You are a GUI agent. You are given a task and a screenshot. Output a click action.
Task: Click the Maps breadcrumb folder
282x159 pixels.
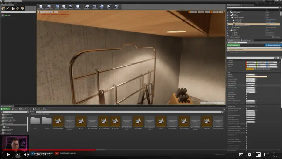(45, 109)
